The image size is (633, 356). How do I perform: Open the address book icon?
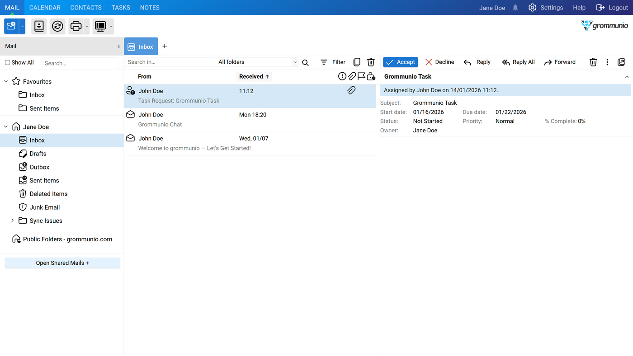pos(39,26)
